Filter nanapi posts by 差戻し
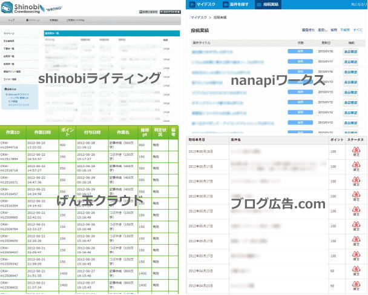This screenshot has height=295, width=368. click(x=323, y=30)
